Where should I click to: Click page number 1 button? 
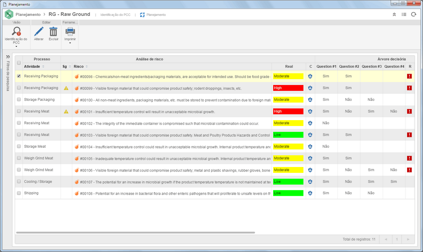[397, 239]
